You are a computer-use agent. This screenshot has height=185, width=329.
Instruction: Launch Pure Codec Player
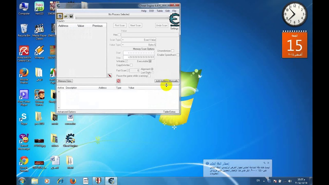coord(24,98)
